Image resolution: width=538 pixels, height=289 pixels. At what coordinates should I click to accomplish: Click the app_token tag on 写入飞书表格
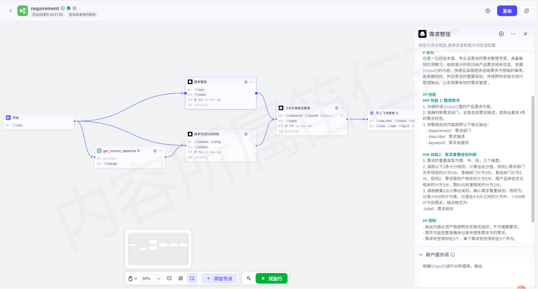coord(384,121)
